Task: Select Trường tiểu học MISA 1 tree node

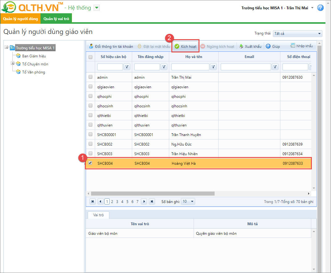Action: coord(35,48)
